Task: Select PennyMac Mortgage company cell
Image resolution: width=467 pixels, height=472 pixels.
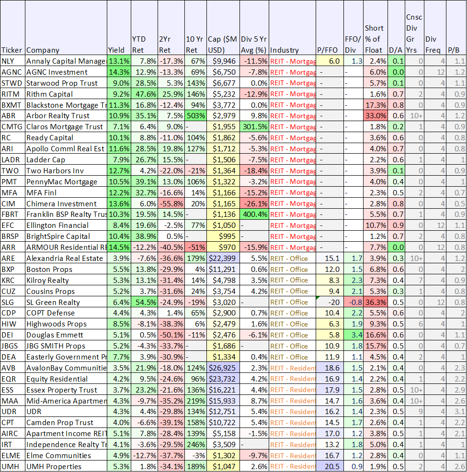Action: (66, 181)
